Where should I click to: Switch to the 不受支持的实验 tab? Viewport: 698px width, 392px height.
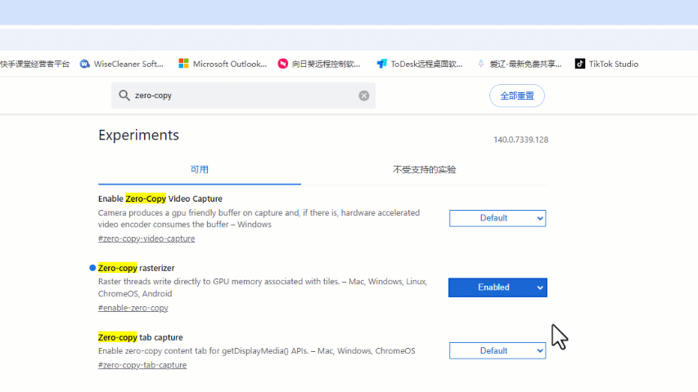(x=424, y=169)
